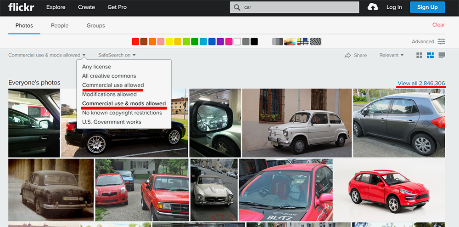Focus the search field containing car
Image resolution: width=459 pixels, height=227 pixels.
click(x=294, y=7)
